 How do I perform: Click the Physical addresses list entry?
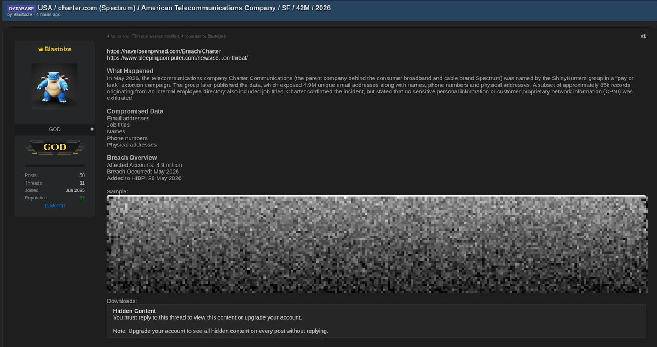click(x=131, y=145)
